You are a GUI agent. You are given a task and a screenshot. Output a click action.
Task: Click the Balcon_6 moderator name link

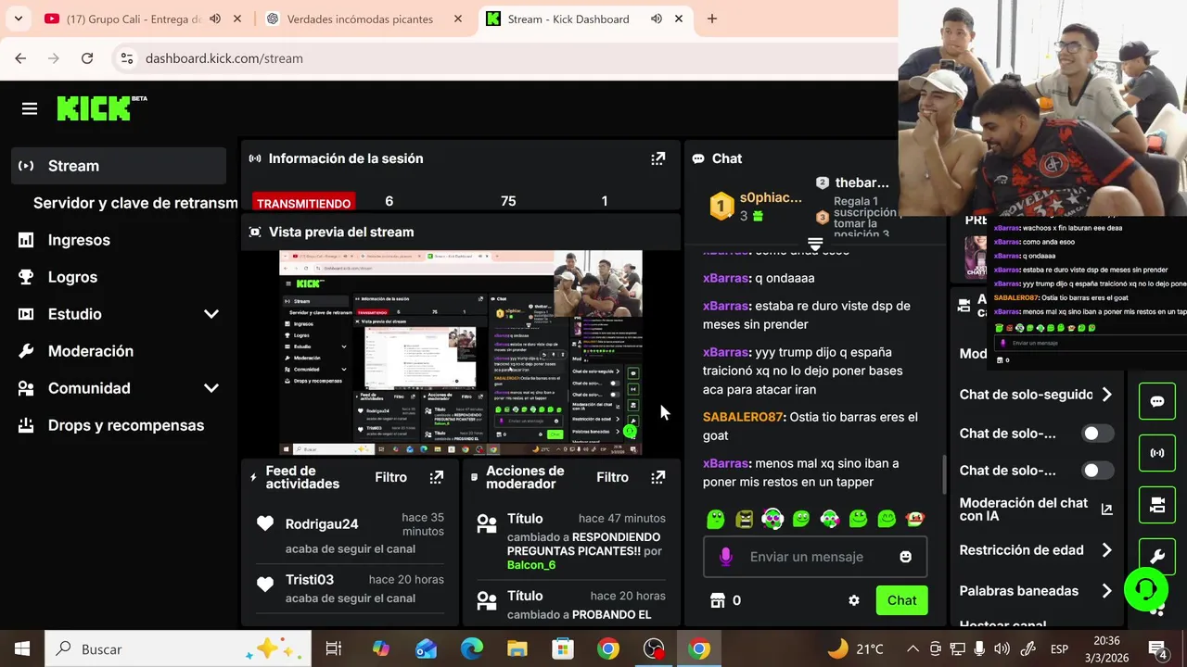click(531, 565)
